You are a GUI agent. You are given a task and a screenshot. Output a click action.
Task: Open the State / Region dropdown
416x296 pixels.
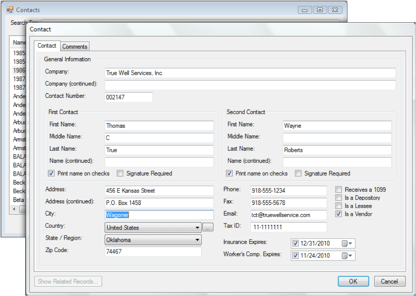[x=197, y=240]
